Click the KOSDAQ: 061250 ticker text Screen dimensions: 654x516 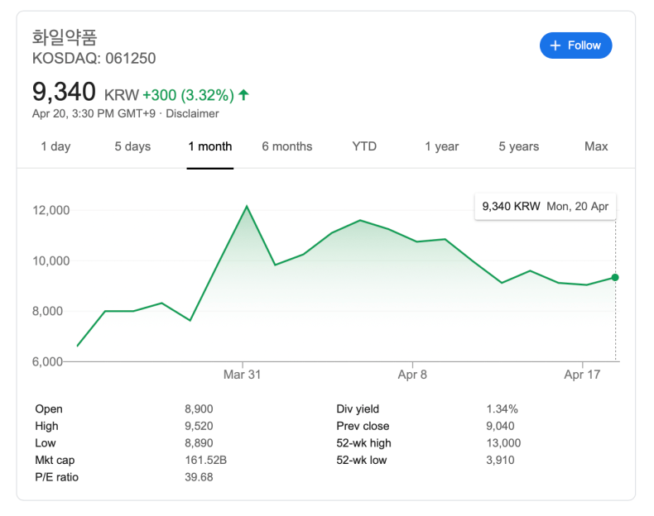pyautogui.click(x=94, y=59)
